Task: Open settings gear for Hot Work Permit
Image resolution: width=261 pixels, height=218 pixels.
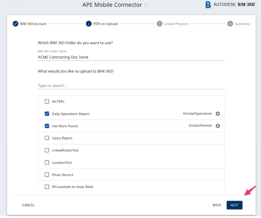Action: 218,126
